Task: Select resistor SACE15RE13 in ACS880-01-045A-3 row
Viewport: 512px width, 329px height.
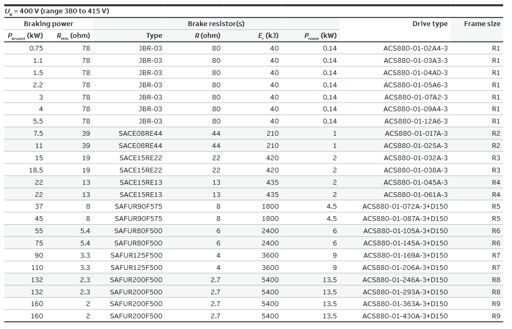Action: coord(141,182)
